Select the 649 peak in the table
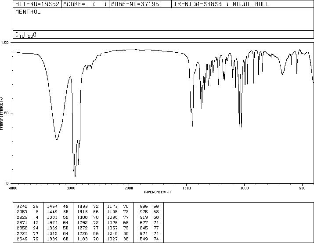The height and width of the screenshot is (243, 314). 144,239
